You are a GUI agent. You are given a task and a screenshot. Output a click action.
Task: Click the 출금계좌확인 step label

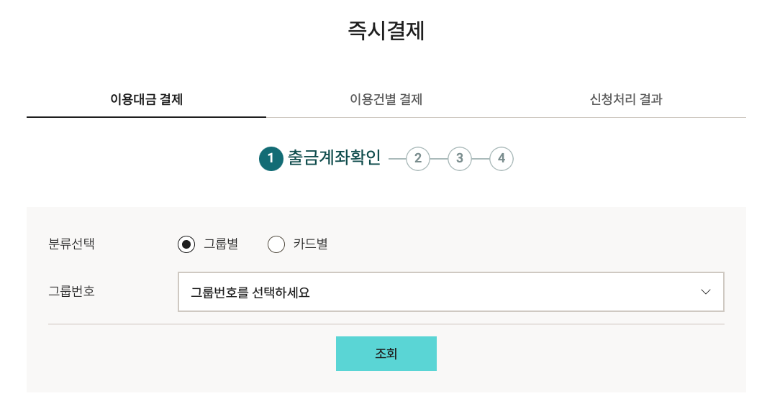pyautogui.click(x=334, y=158)
